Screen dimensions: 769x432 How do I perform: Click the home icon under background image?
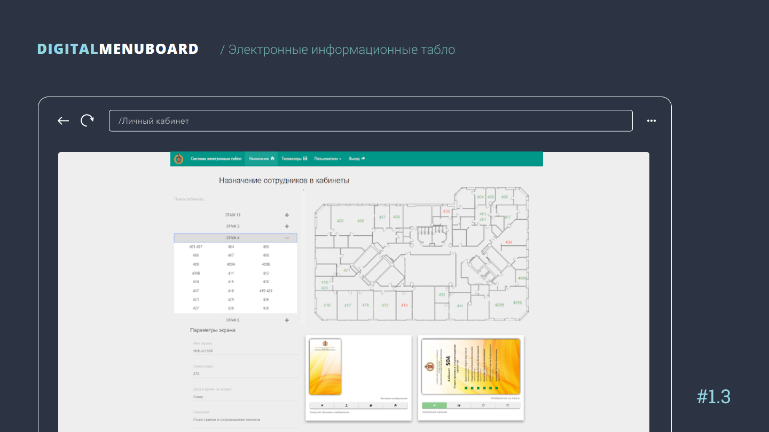click(x=395, y=405)
